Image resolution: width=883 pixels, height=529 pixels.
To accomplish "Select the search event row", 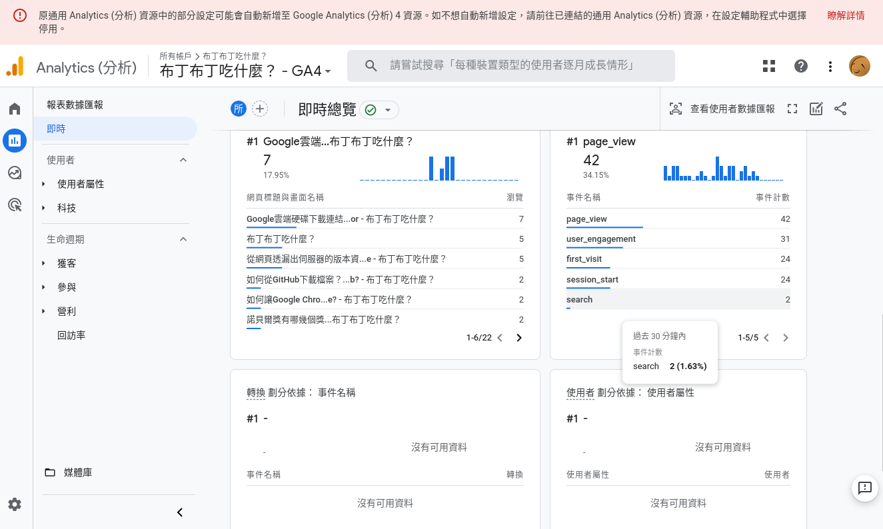I will tap(678, 300).
